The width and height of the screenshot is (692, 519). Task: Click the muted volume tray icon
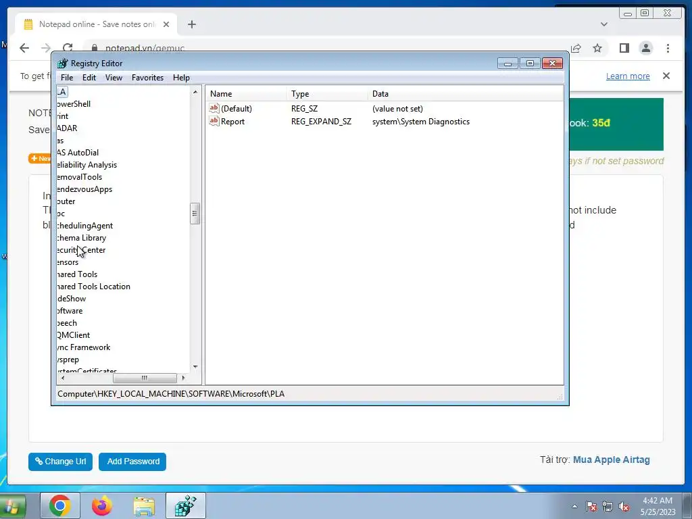pyautogui.click(x=624, y=507)
